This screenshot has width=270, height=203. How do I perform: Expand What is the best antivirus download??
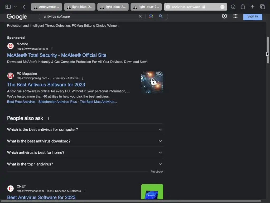click(85, 141)
